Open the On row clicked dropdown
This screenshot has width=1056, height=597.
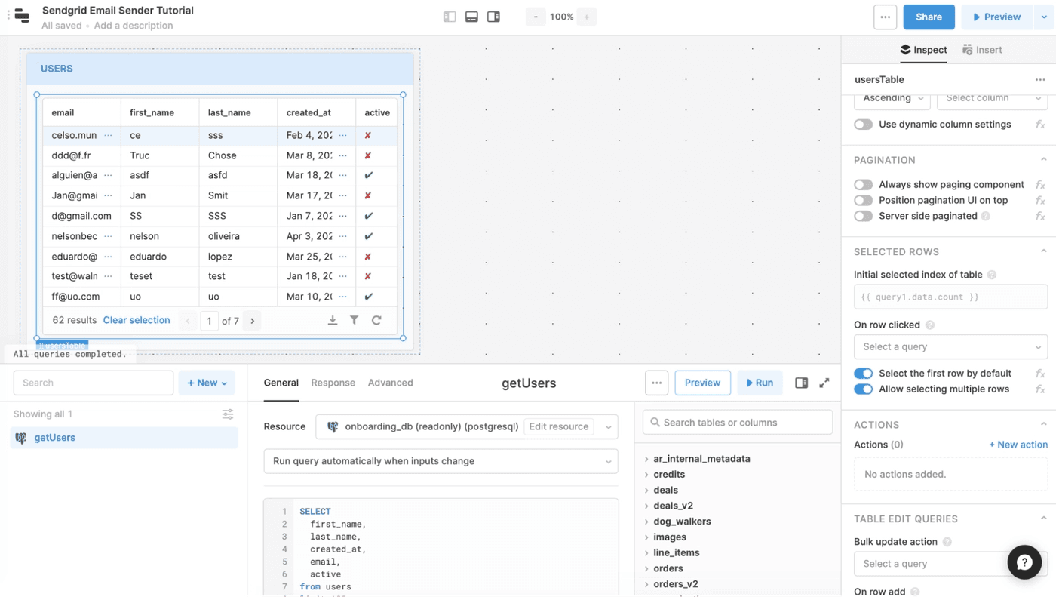(950, 347)
